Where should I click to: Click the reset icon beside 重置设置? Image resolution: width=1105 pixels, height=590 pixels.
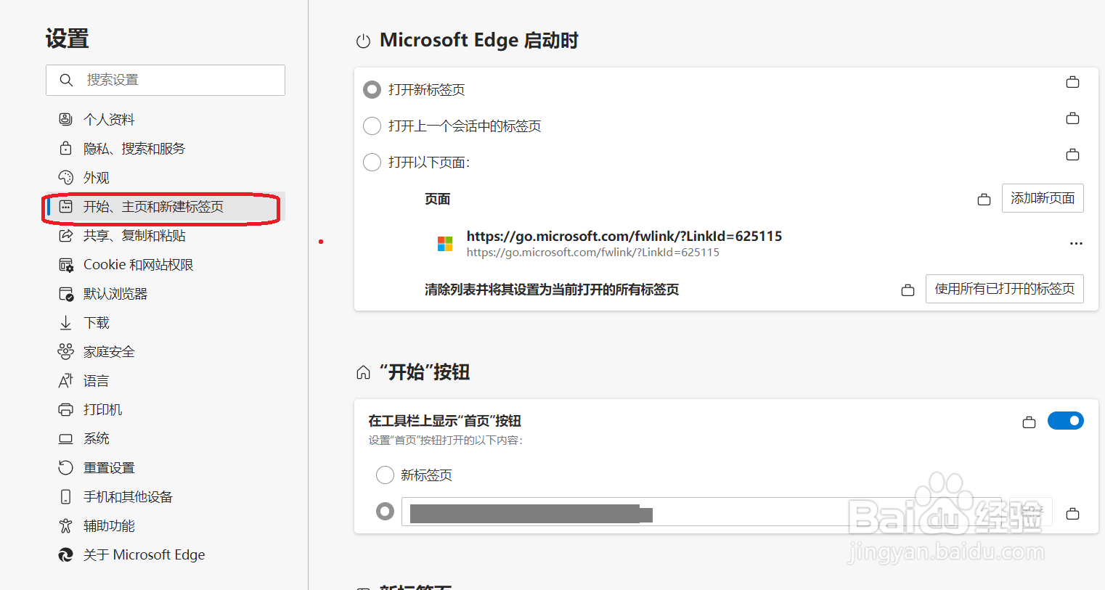click(65, 467)
